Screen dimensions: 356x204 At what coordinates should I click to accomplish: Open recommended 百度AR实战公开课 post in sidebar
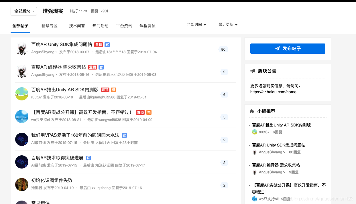[289, 188]
